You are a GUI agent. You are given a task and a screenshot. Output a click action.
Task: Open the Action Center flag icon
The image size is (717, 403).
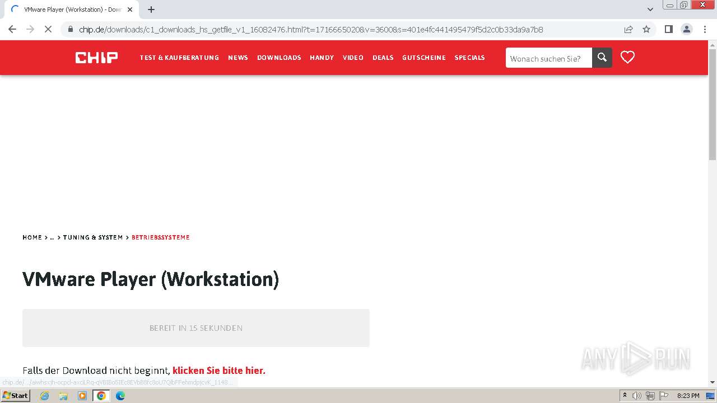click(663, 396)
